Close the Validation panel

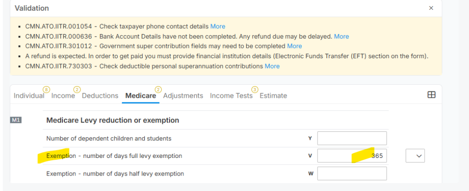[x=431, y=8]
